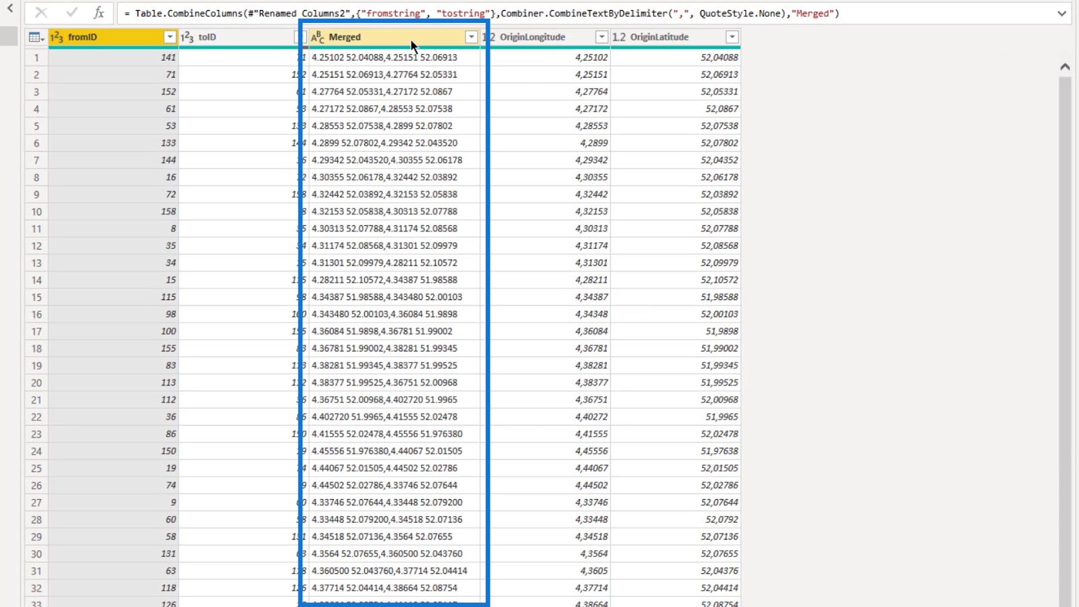Select the OriginLatitude column header
Viewport: 1079px width, 607px height.
coord(675,37)
